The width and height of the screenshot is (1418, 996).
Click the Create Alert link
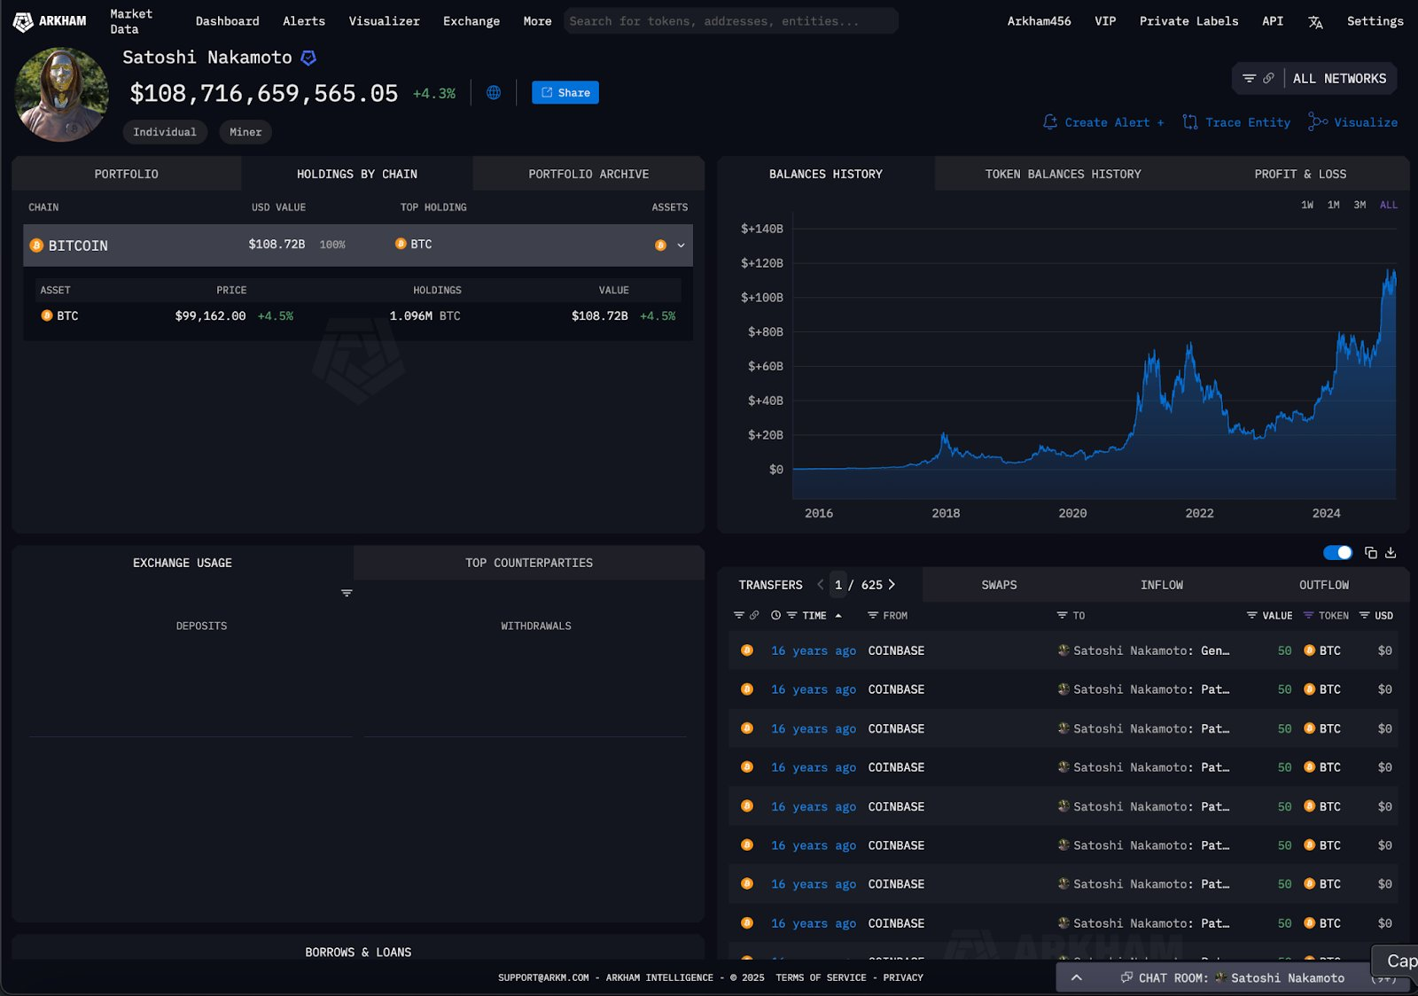1103,122
